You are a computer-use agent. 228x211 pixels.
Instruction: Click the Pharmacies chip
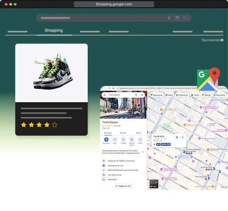pos(219,95)
